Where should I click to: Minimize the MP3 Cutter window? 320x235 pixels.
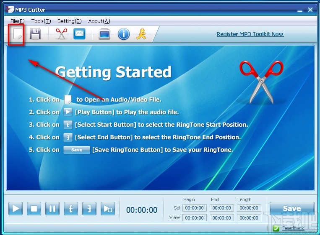(299, 10)
